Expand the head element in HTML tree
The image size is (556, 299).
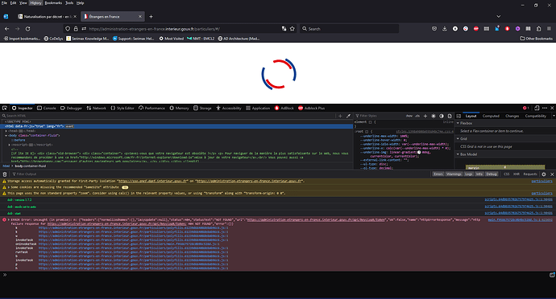tap(6, 131)
